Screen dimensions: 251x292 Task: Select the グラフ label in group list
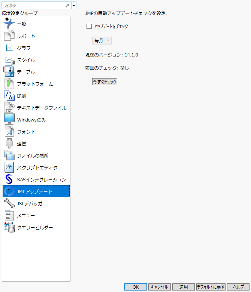(x=24, y=48)
